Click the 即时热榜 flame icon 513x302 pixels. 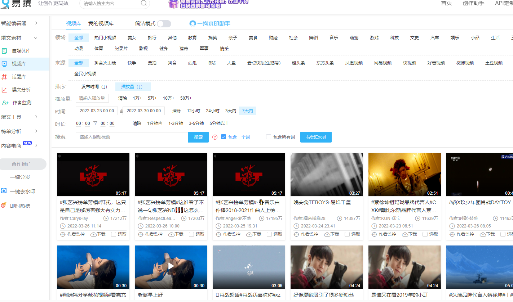pyautogui.click(x=4, y=206)
